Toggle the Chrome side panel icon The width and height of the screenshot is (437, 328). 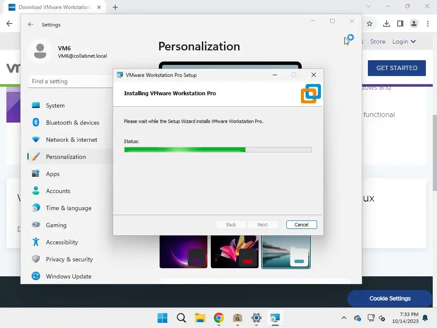click(400, 24)
